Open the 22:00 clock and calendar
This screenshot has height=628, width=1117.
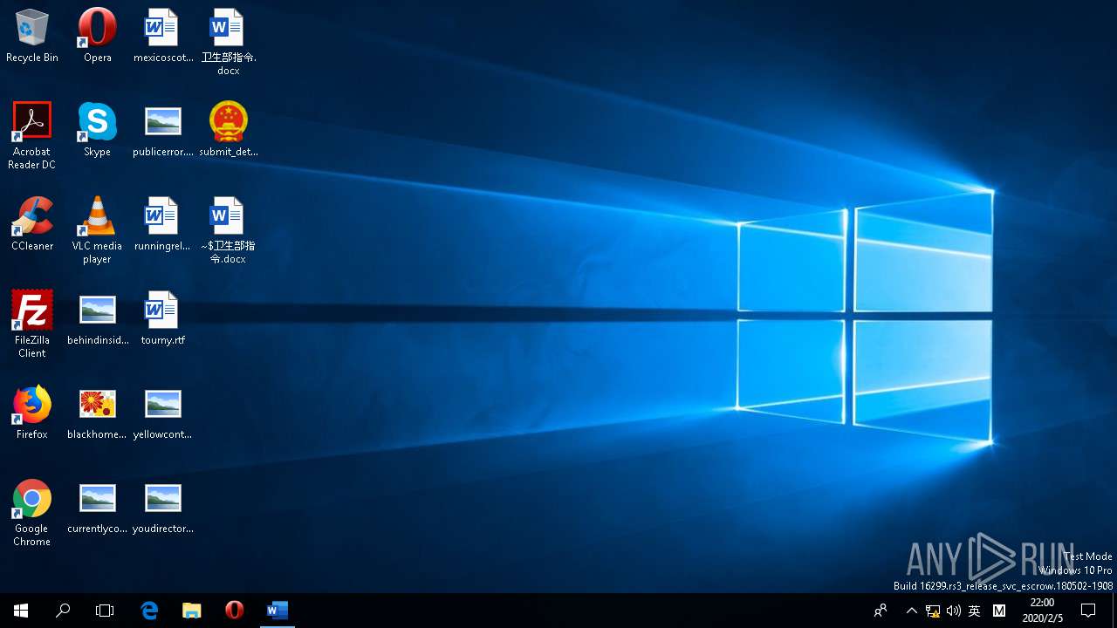click(x=1042, y=611)
